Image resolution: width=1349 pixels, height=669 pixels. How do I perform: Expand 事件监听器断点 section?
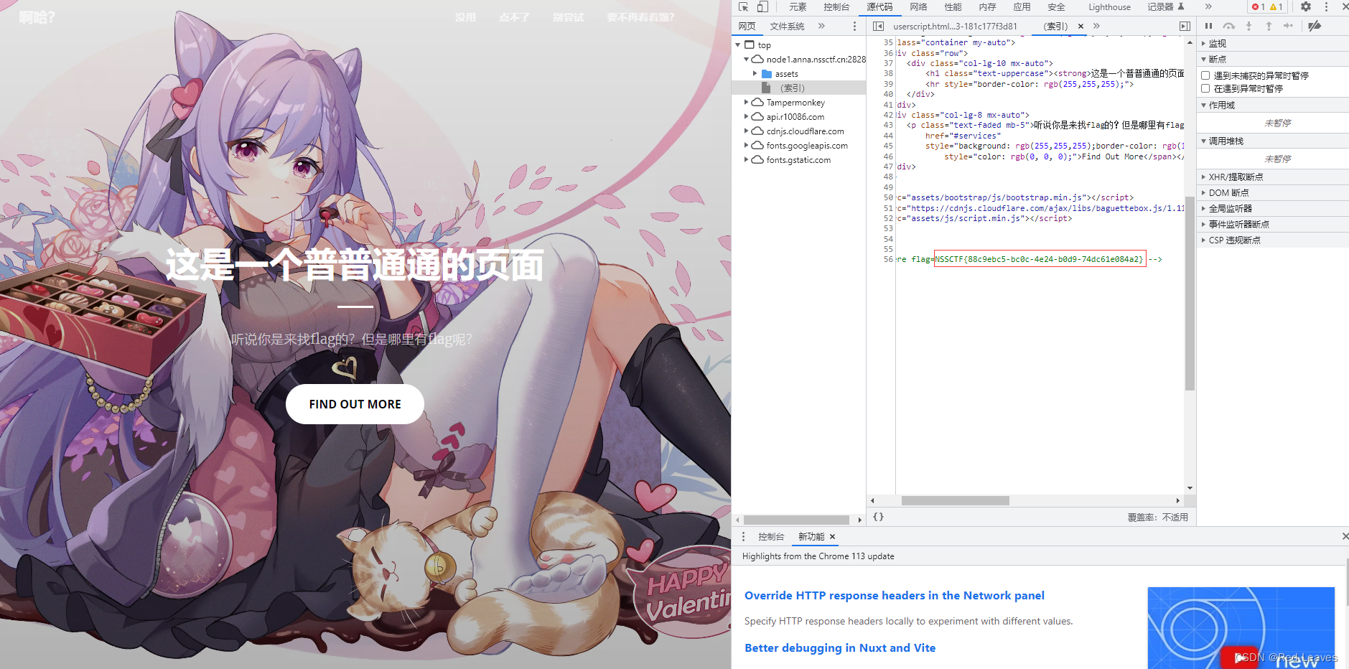tap(1273, 224)
